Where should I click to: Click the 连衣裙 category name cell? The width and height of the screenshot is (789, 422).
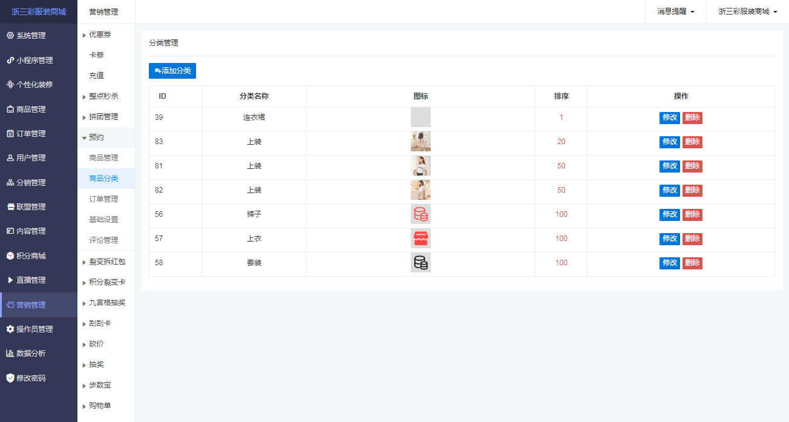[254, 117]
